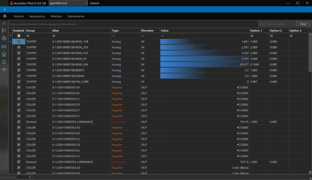Image resolution: width=312 pixels, height=180 pixels.
Task: Uncheck Enabled for 0.11 LUMINANCE row
Action: pyautogui.click(x=19, y=122)
